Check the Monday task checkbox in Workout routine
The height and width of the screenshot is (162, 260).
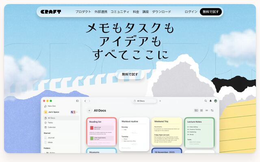[x=122, y=130]
